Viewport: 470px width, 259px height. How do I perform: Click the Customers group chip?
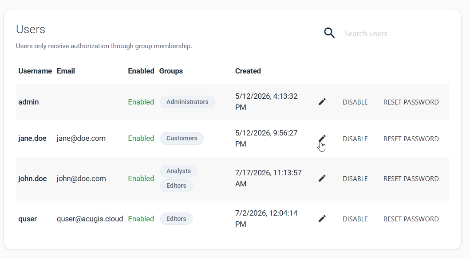tap(182, 139)
